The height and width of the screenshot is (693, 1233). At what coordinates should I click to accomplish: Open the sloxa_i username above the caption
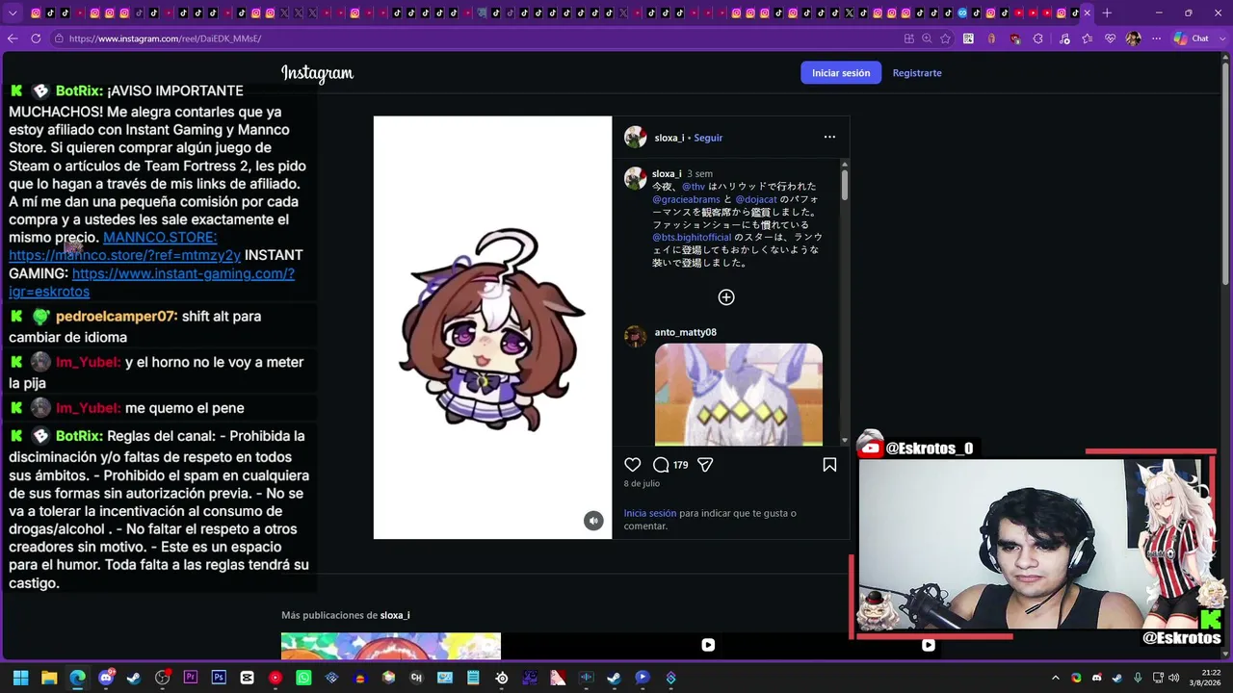tap(667, 174)
